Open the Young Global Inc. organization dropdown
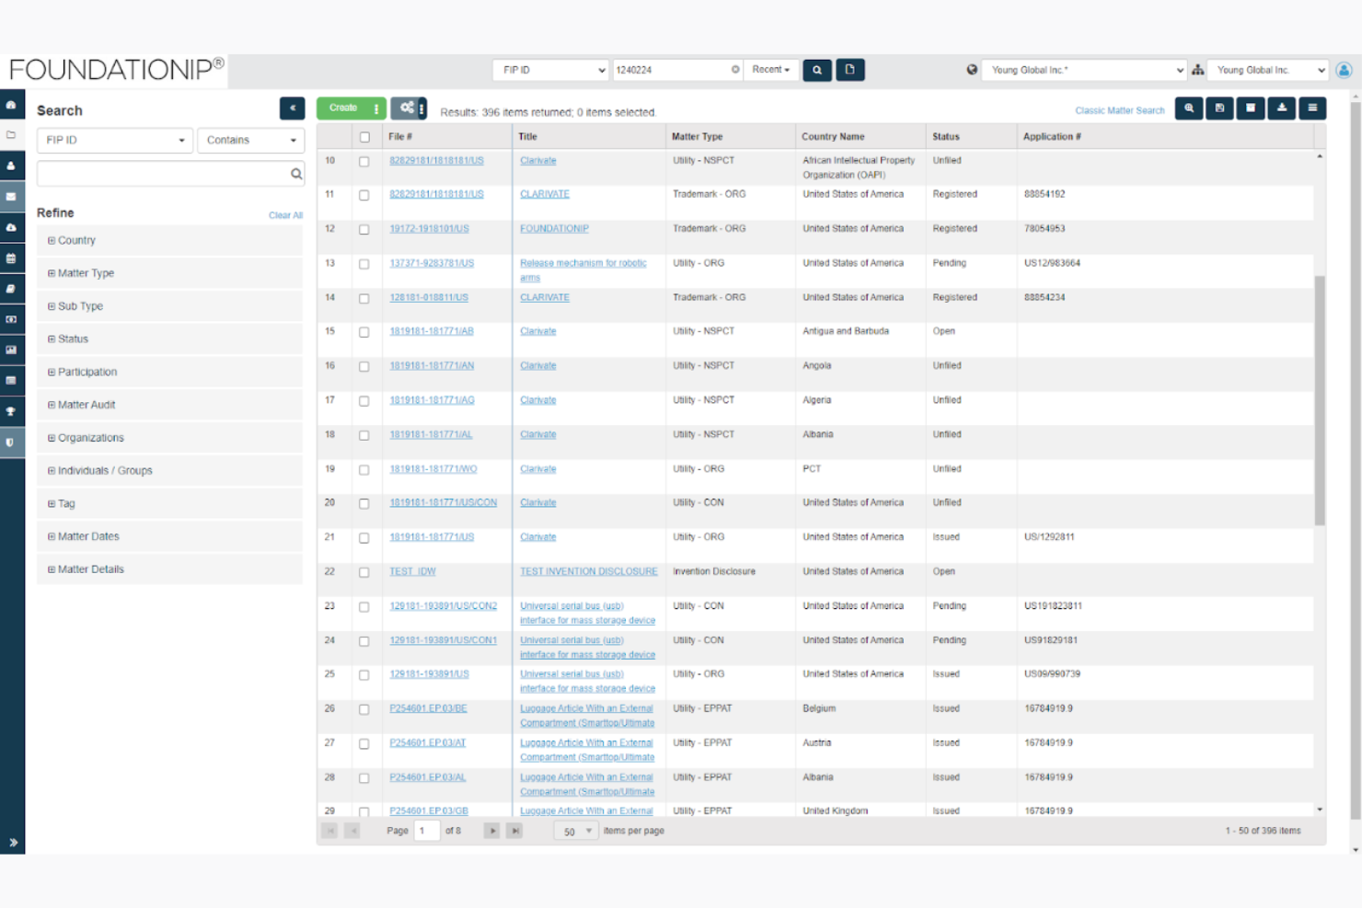This screenshot has width=1362, height=908. [1267, 70]
